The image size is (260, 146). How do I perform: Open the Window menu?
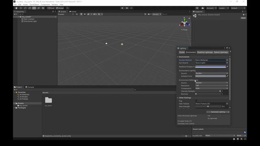point(55,4)
